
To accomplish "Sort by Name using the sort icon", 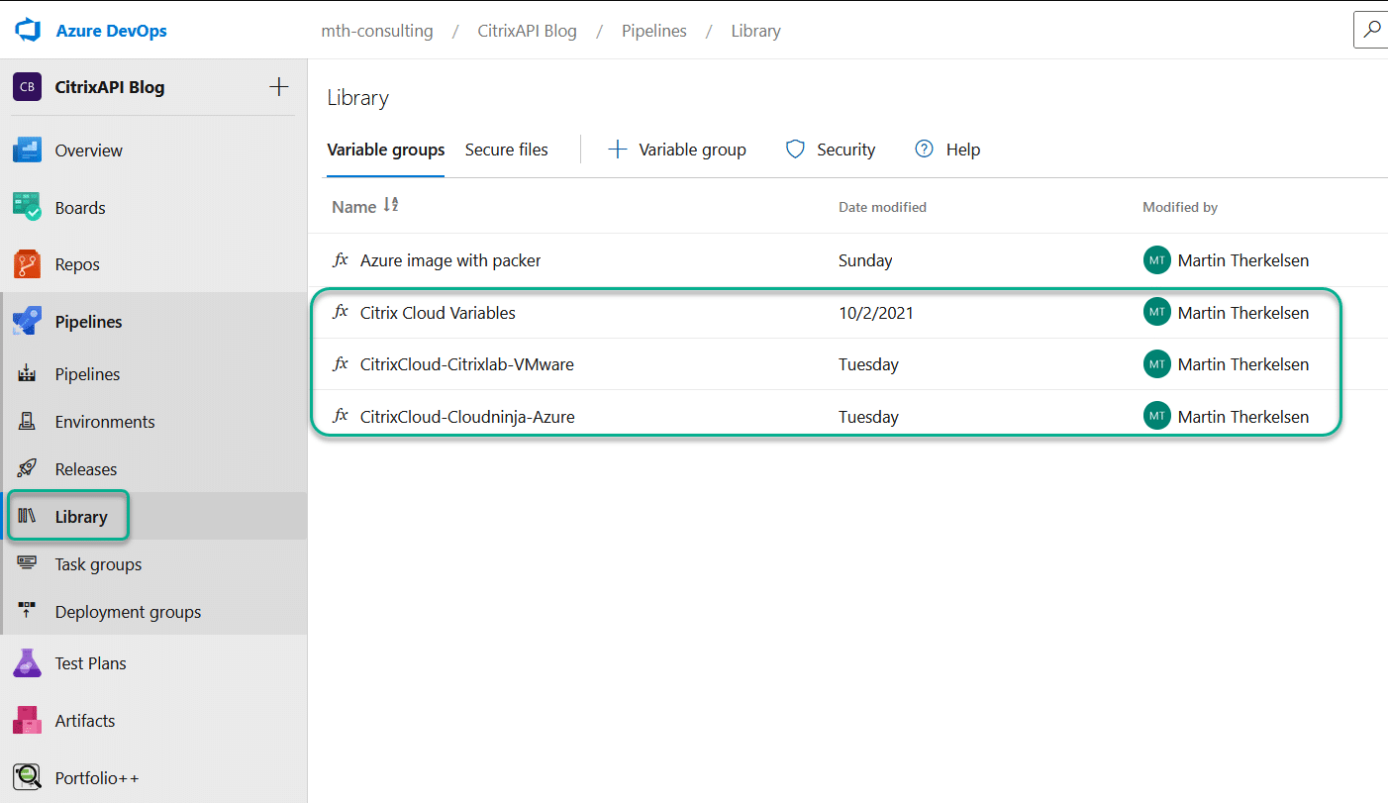I will click(391, 206).
